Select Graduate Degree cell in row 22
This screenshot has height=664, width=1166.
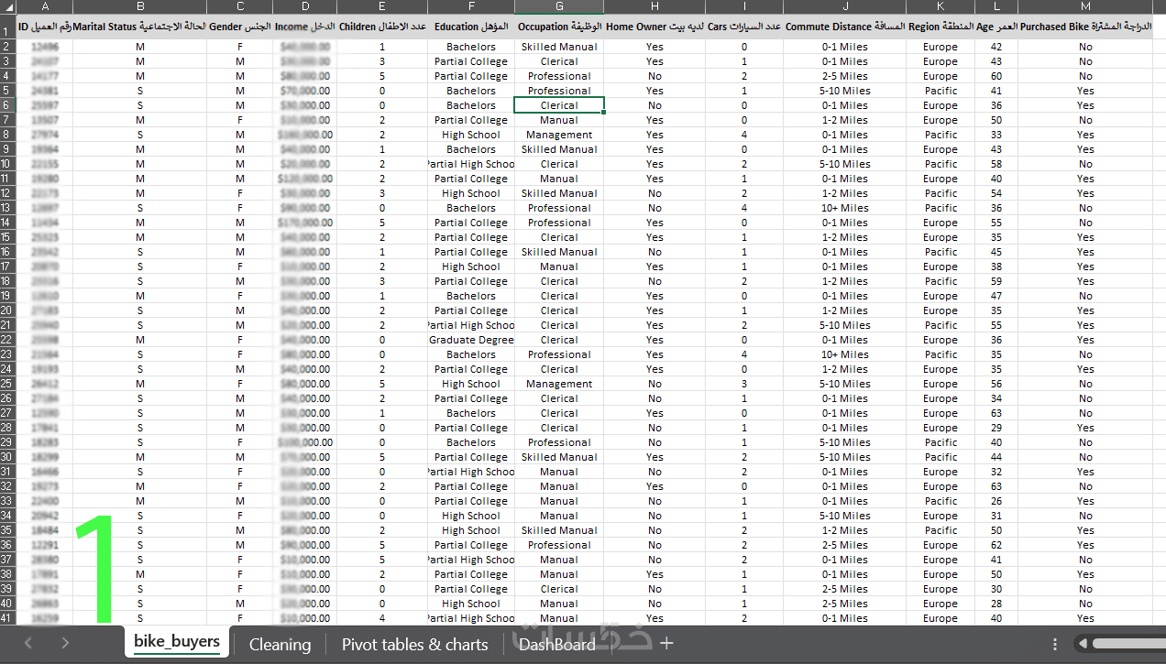[x=471, y=340]
